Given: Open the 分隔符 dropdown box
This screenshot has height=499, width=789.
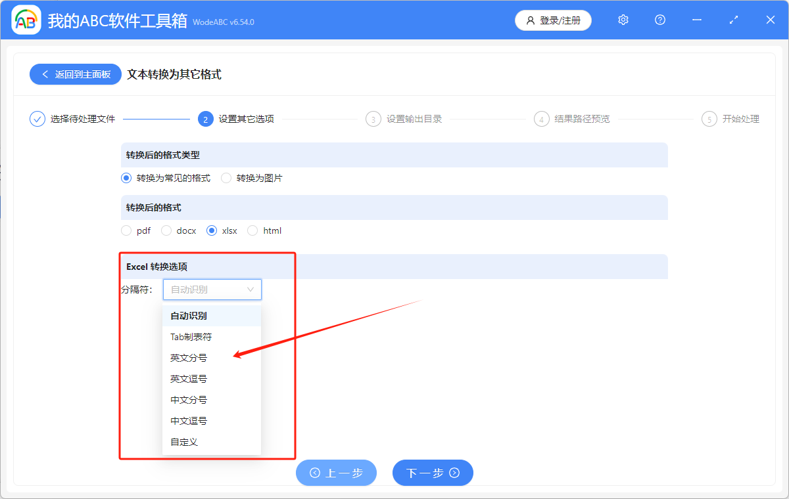Looking at the screenshot, I should click(212, 289).
